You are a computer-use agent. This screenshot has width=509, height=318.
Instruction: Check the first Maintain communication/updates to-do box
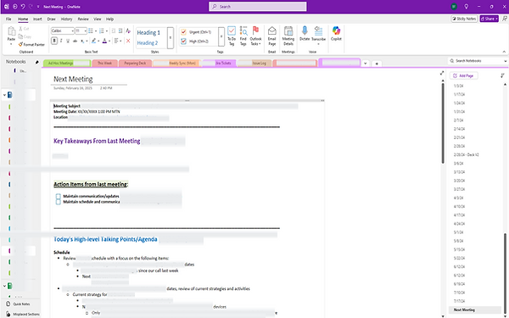[58, 196]
